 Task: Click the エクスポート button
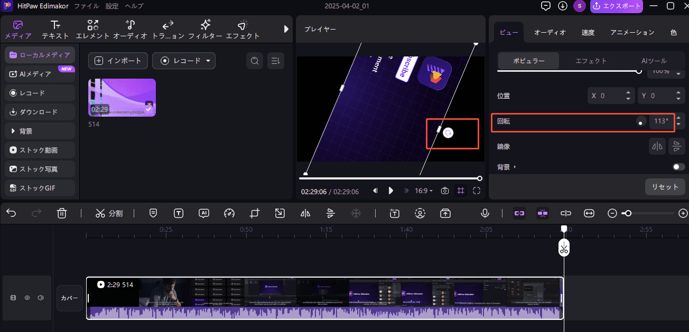[616, 6]
